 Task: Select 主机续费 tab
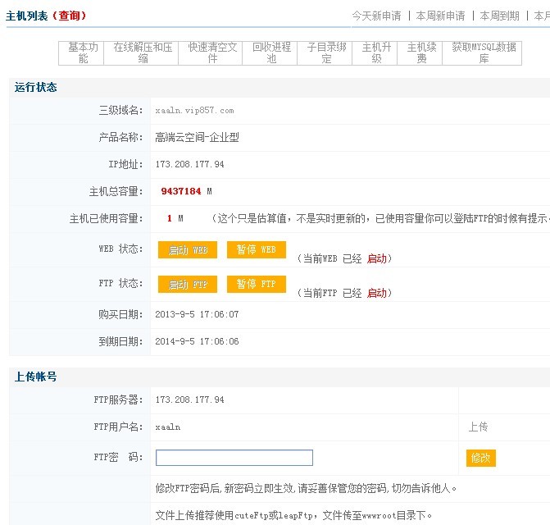(x=422, y=52)
